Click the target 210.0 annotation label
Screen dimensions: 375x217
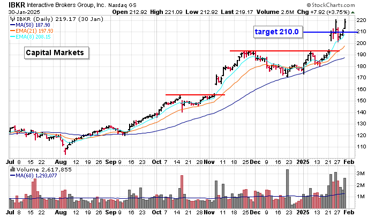pos(278,32)
